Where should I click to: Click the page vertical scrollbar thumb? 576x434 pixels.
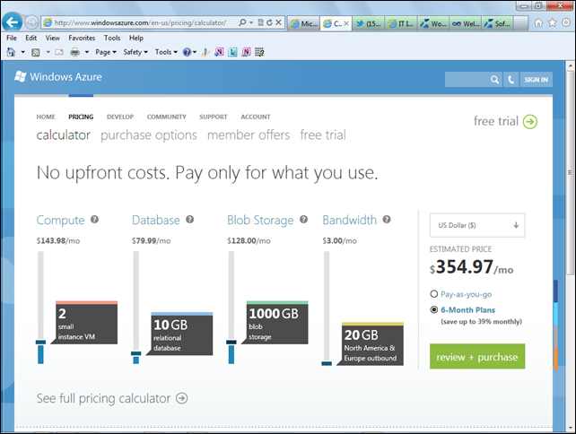coord(570,172)
